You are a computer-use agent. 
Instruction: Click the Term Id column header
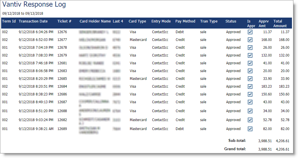(9, 21)
